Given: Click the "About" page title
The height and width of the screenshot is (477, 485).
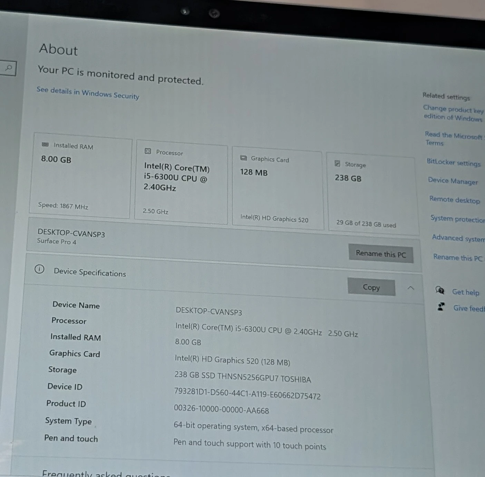Looking at the screenshot, I should [x=58, y=49].
